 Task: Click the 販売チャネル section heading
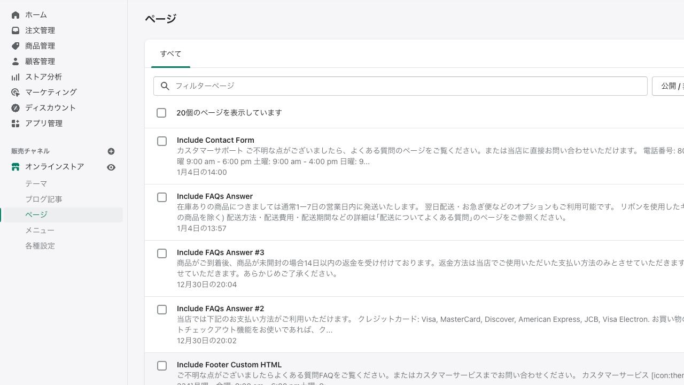pos(30,151)
